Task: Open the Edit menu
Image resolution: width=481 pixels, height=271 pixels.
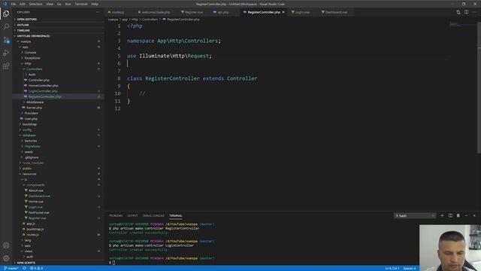Action: pos(23,4)
